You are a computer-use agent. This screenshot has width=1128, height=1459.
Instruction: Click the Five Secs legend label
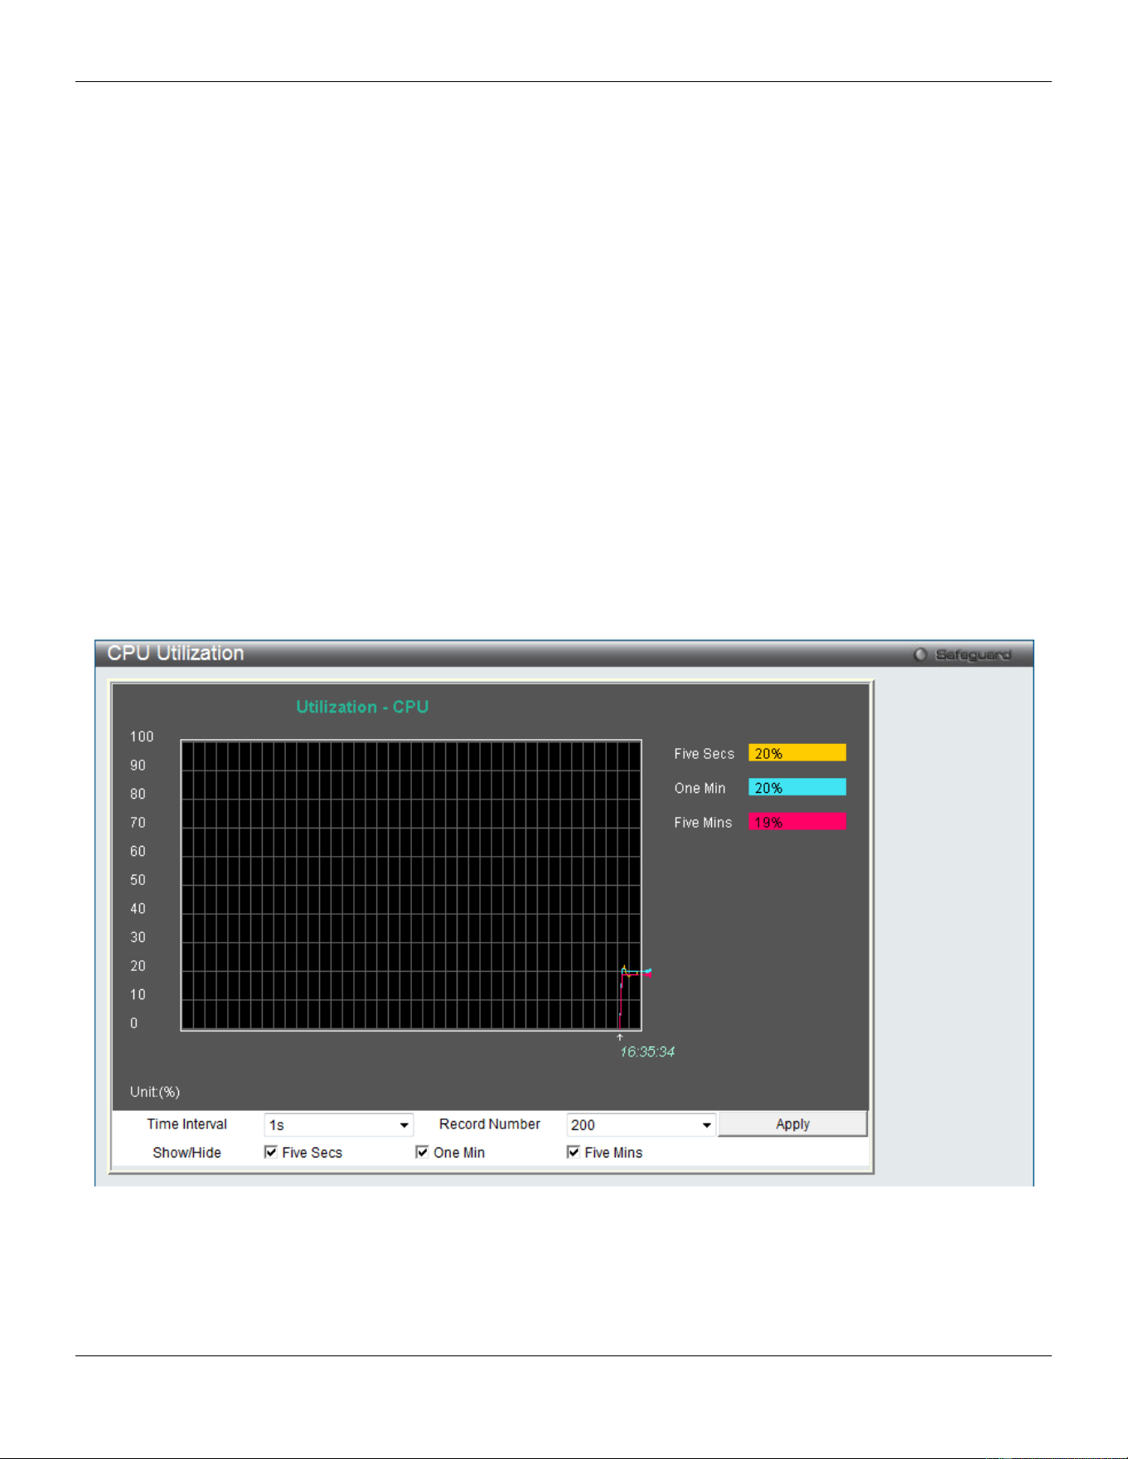[704, 754]
